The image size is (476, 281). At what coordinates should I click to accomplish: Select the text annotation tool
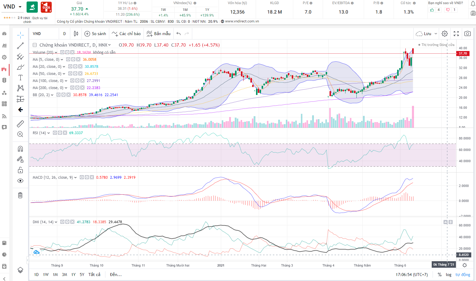point(20,78)
